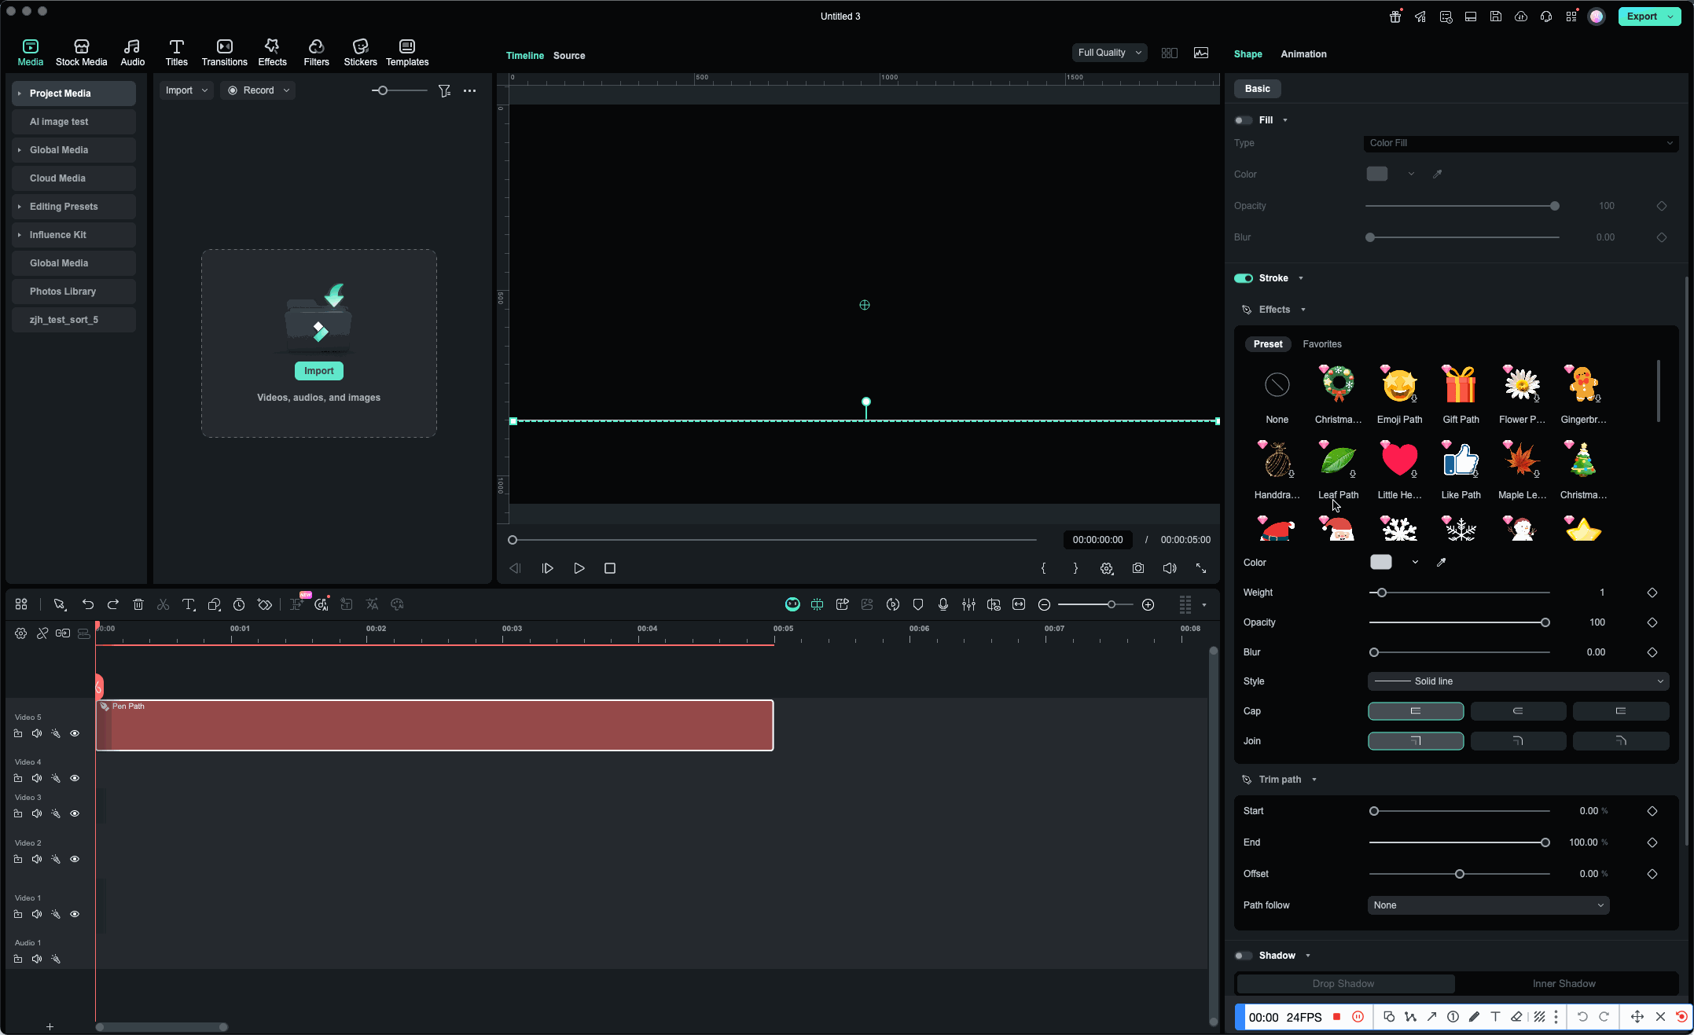Hide the Video 5 track
The width and height of the screenshot is (1694, 1035).
75,733
